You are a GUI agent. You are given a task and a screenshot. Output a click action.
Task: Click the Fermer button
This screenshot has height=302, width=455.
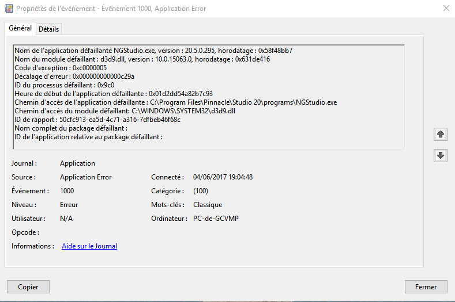pyautogui.click(x=426, y=286)
